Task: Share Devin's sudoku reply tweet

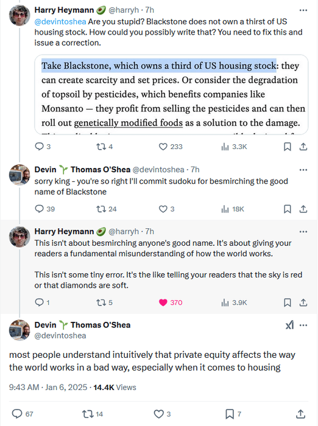Action: pos(303,209)
